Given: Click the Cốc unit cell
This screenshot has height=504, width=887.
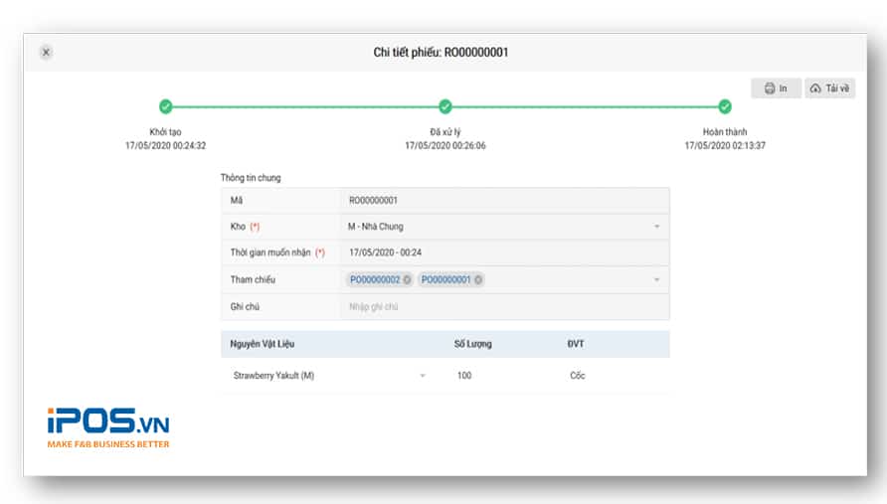Looking at the screenshot, I should [579, 376].
